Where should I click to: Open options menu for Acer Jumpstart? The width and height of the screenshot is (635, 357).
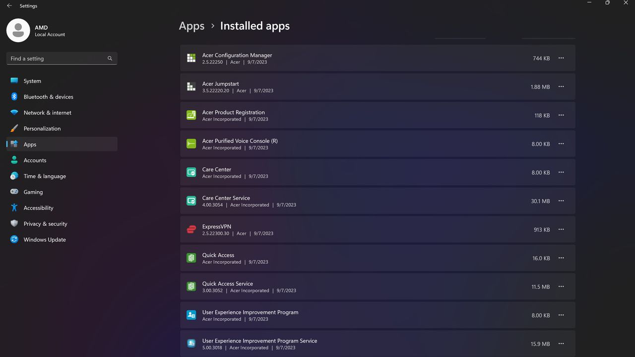(x=561, y=87)
